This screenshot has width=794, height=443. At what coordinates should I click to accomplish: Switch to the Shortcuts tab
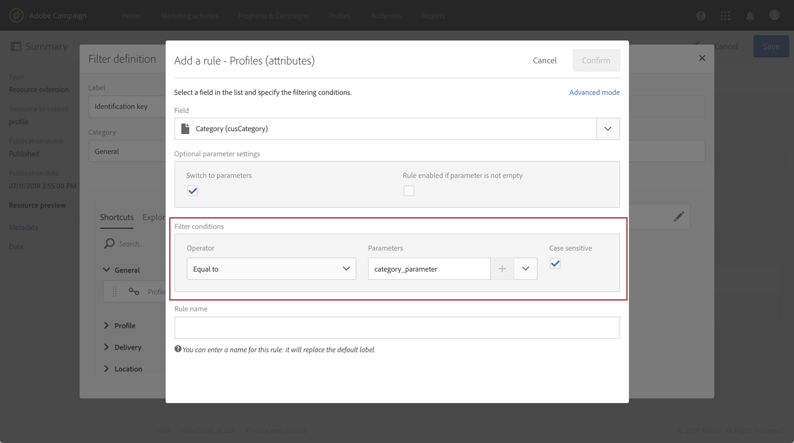pos(116,217)
